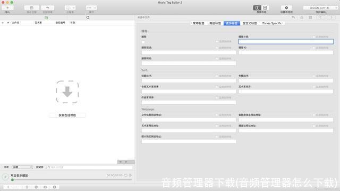Go to previous file with left chevron
This screenshot has width=340, height=191.
[320, 17]
